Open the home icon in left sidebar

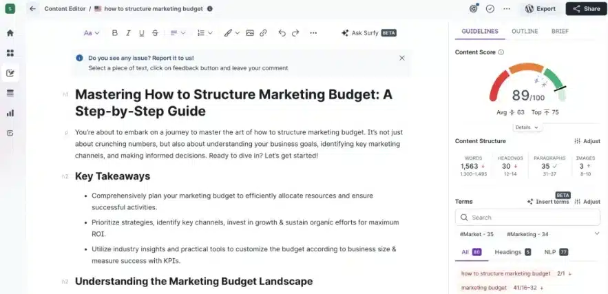(x=10, y=32)
